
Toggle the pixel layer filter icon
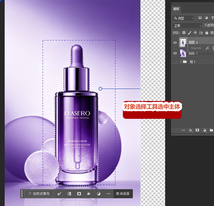[x=200, y=18]
